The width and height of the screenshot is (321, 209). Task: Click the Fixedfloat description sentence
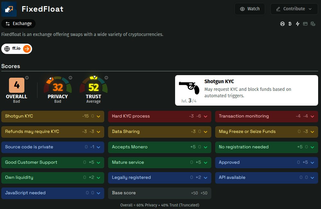tap(82, 34)
